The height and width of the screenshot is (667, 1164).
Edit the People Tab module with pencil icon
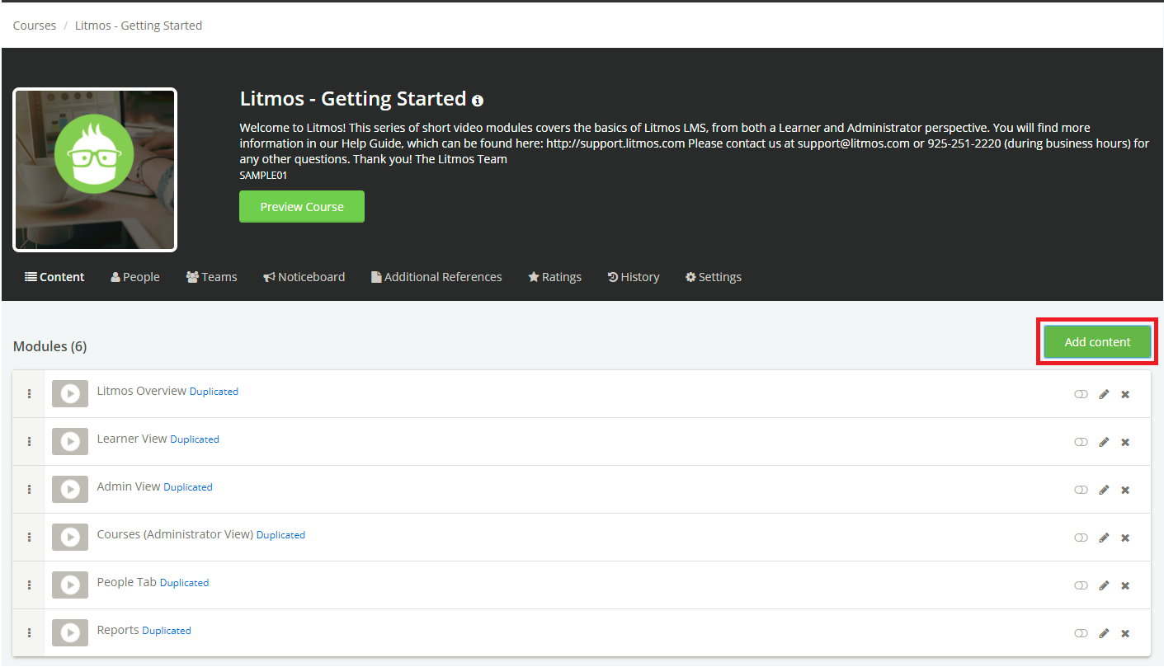(1104, 585)
